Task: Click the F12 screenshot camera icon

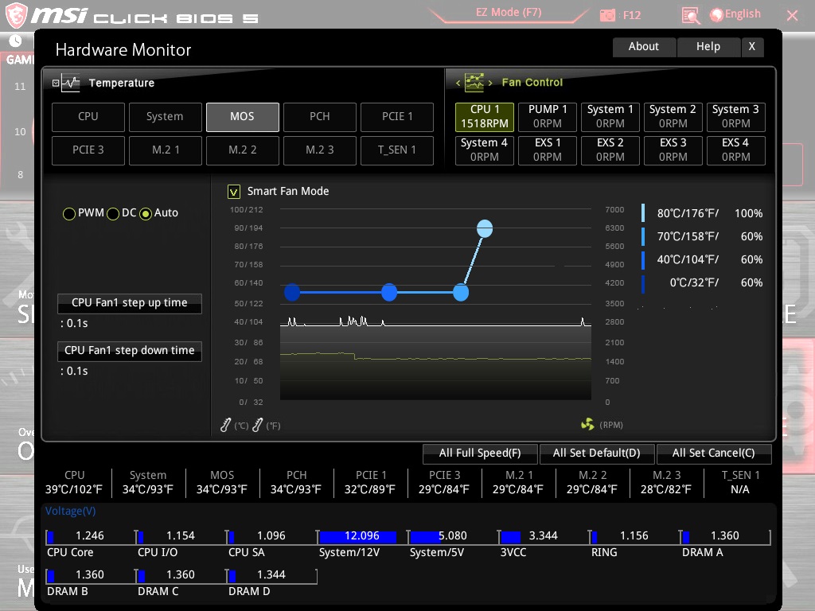Action: click(x=607, y=15)
